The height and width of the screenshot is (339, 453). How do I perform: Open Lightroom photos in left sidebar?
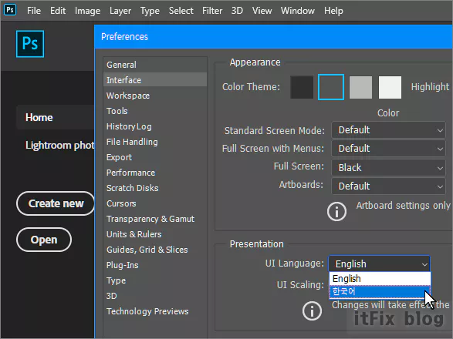[59, 145]
